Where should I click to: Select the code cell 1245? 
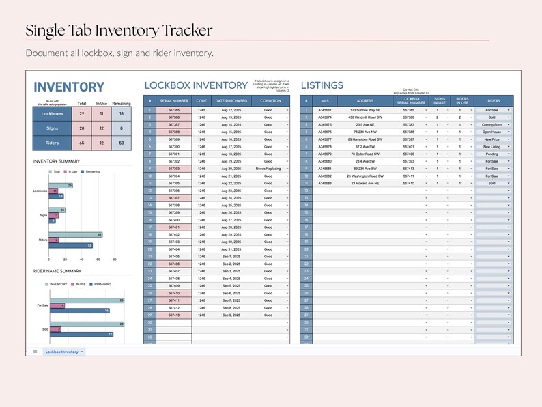pyautogui.click(x=201, y=110)
